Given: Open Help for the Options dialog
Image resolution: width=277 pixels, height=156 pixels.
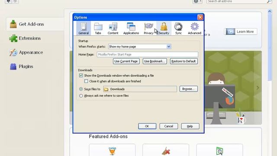Looking at the screenshot, I should [190, 126].
